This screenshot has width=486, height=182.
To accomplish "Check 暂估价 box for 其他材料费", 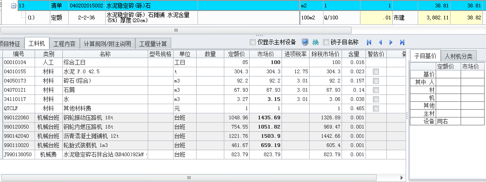I will [376, 108].
